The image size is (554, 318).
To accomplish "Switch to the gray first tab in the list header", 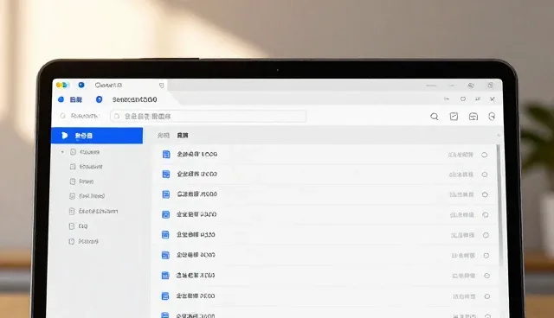I will [x=164, y=136].
